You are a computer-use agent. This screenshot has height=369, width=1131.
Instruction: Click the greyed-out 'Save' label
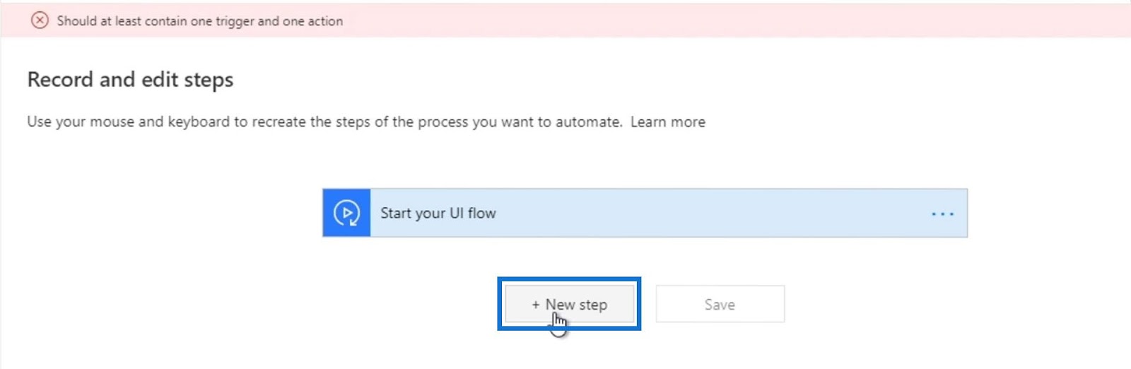720,305
